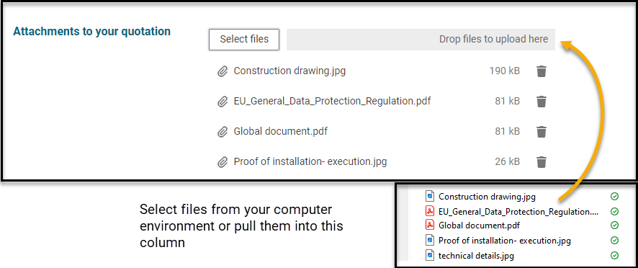
Task: Delete Proof of installation- execution.jpg attachment
Action: tap(542, 161)
